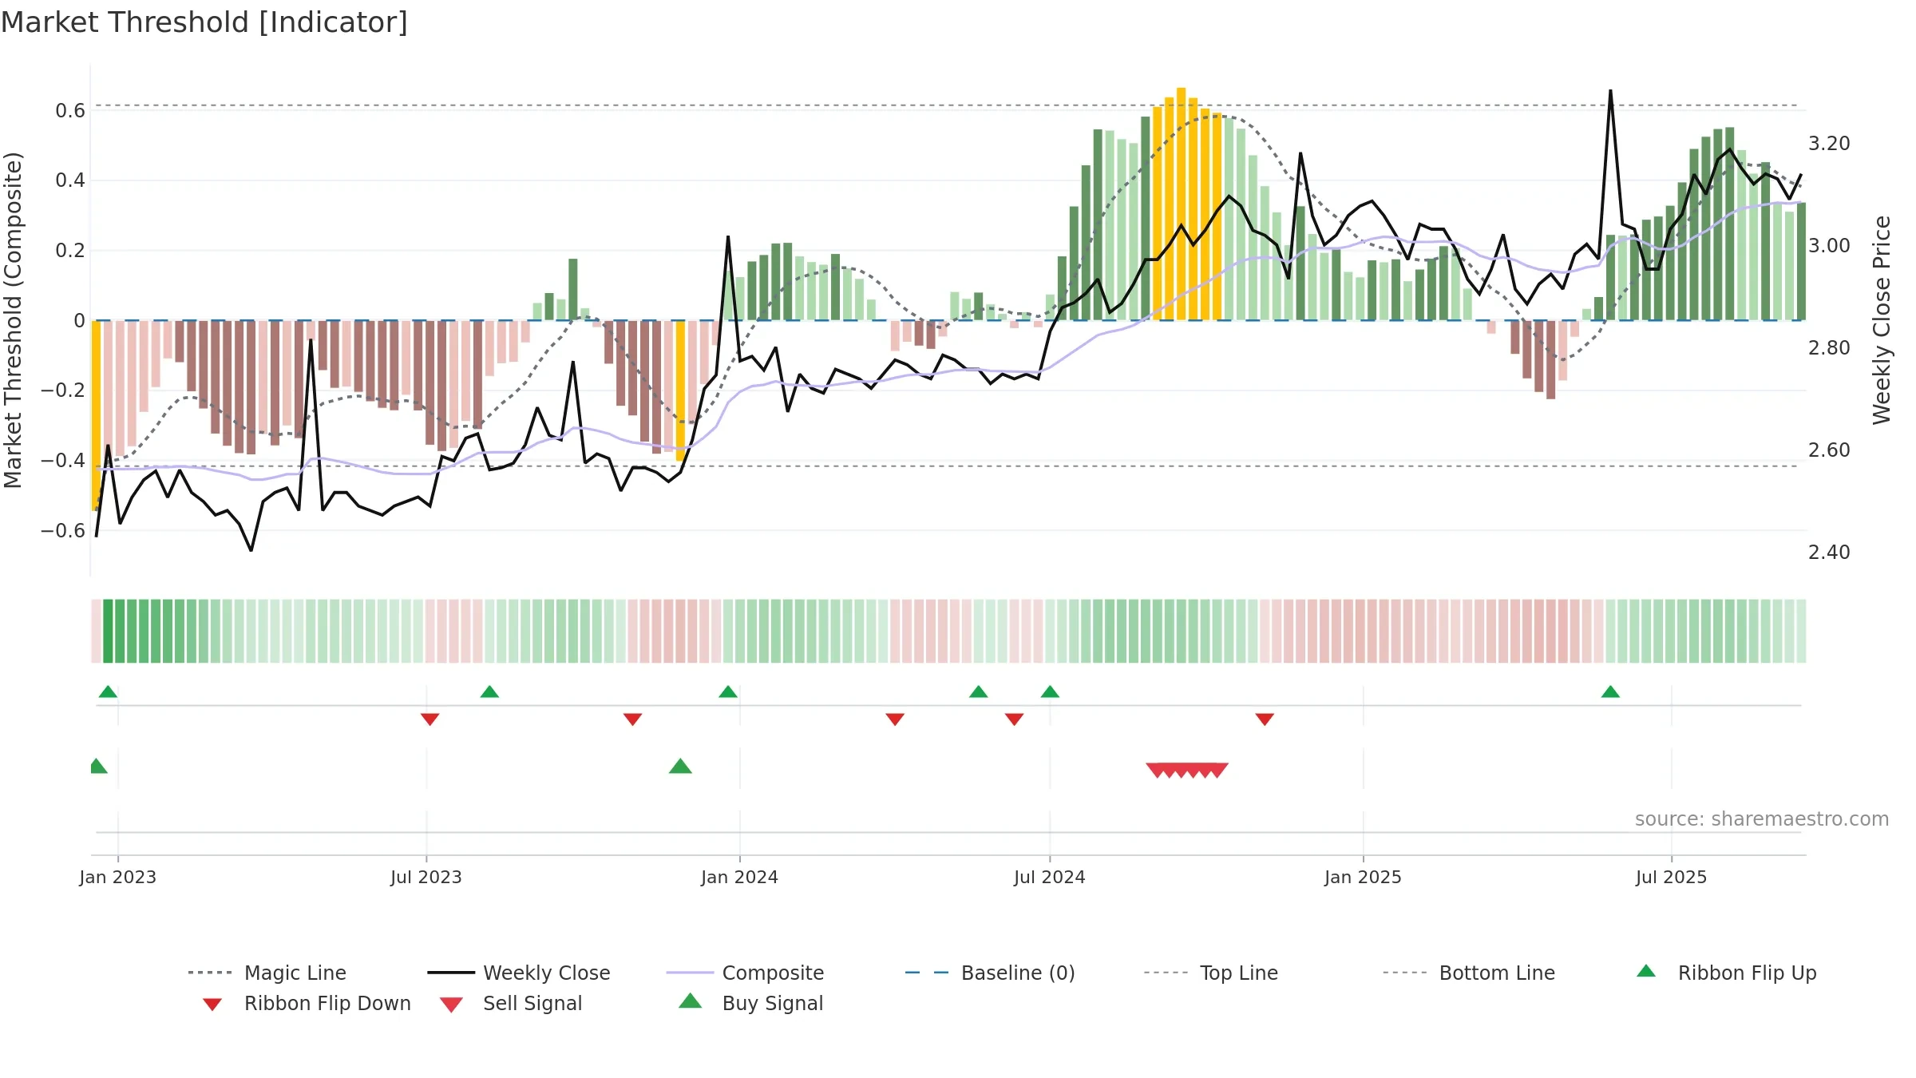Screen dimensions: 1916x1078
Task: Toggle the Magic Line legend entry
Action: coord(267,973)
